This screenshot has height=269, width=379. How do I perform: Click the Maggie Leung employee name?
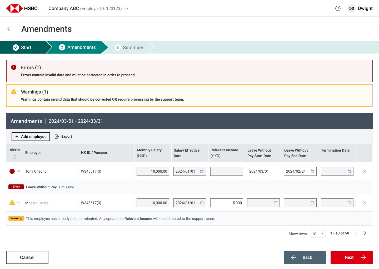point(37,203)
